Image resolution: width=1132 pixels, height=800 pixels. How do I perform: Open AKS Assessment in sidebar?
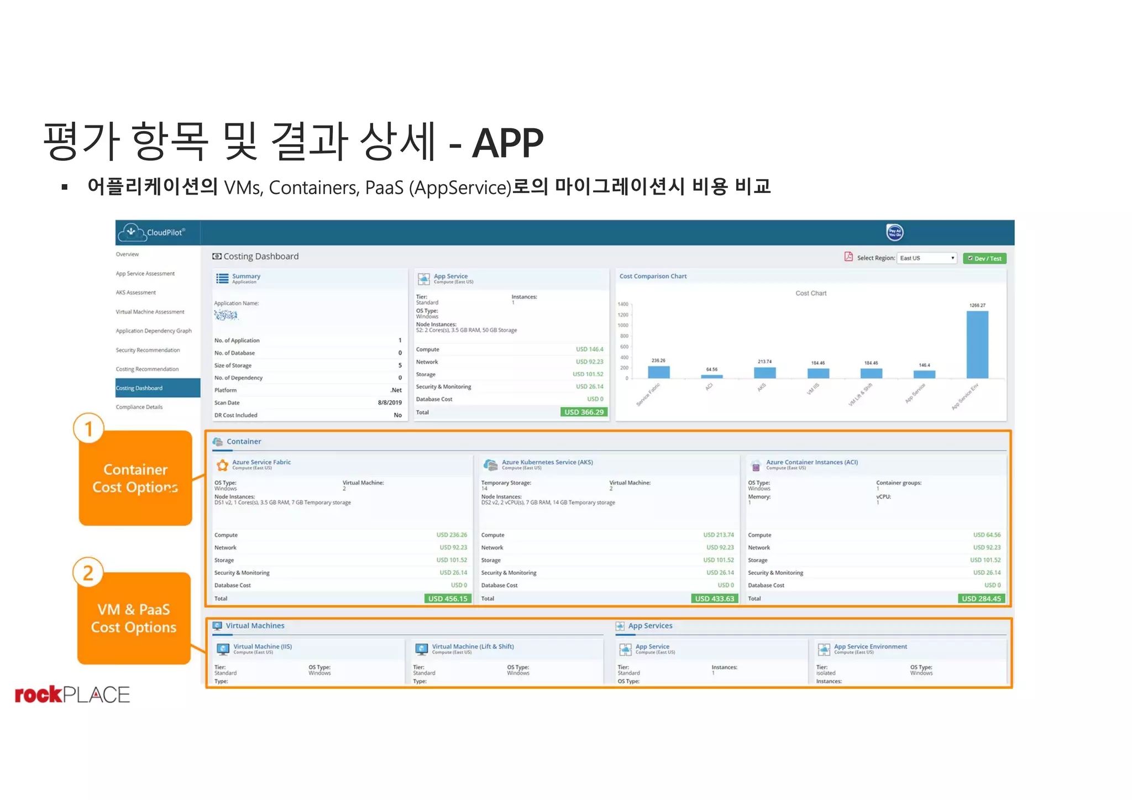point(136,292)
